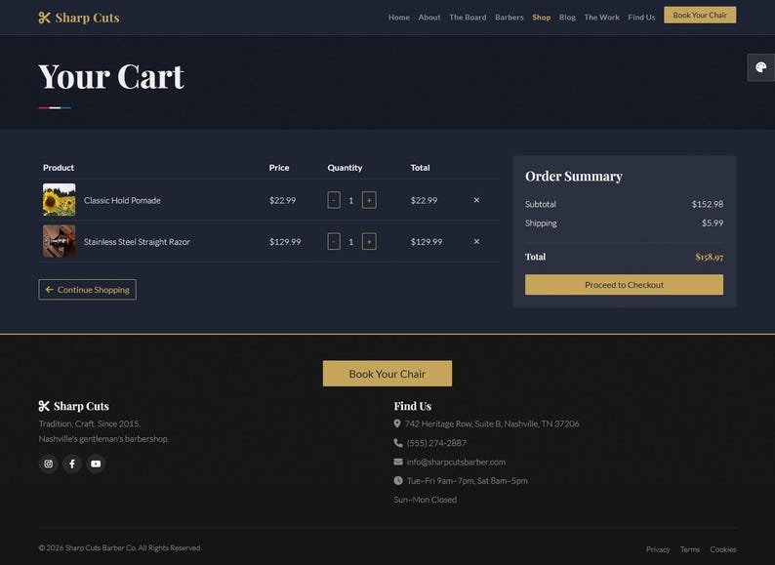Click Stainless Steel Straight Razor name
This screenshot has width=775, height=565.
point(137,242)
